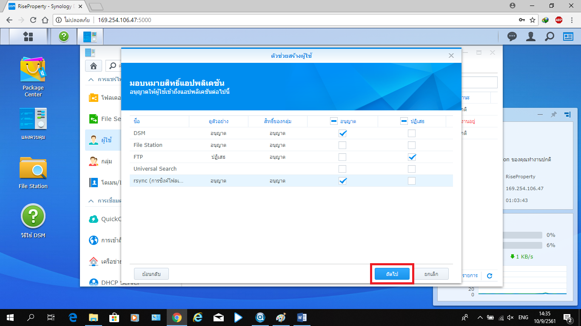This screenshot has height=326, width=581.
Task: Open the widgets panel icon
Action: pos(568,37)
